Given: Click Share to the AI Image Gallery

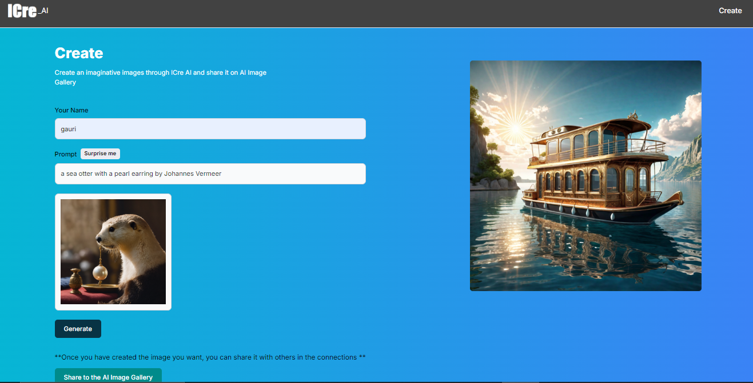Looking at the screenshot, I should tap(108, 377).
